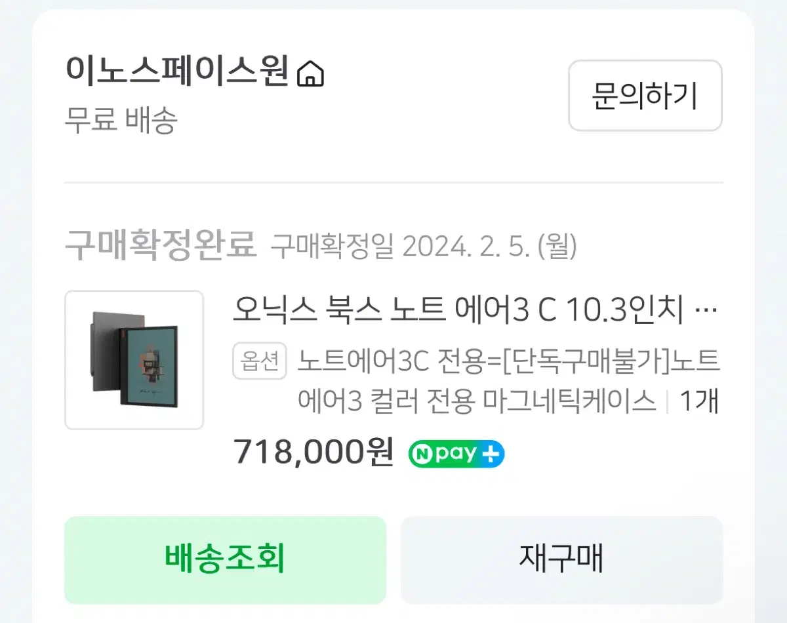787x623 pixels.
Task: Select the 구매확정완료 status label
Action: pyautogui.click(x=160, y=245)
